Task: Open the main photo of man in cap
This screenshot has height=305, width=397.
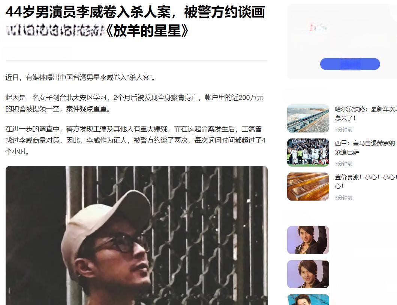Action: coord(136,235)
